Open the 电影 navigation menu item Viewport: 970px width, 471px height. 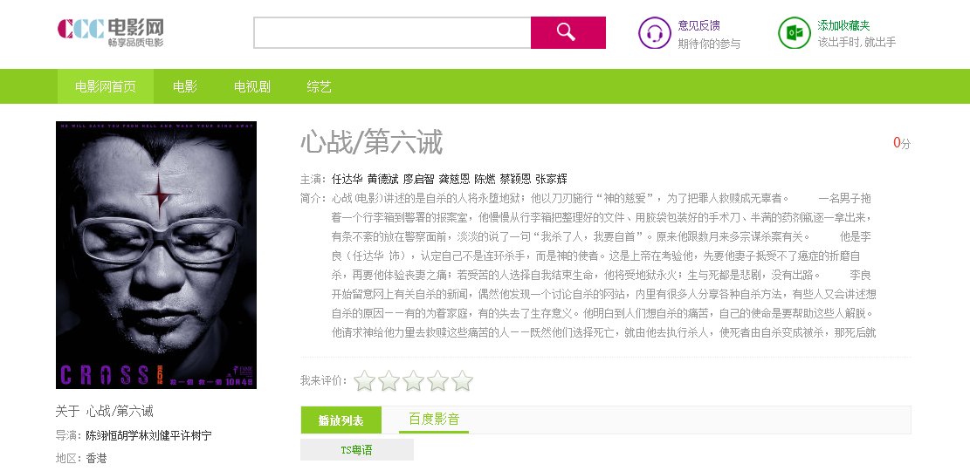pos(185,86)
